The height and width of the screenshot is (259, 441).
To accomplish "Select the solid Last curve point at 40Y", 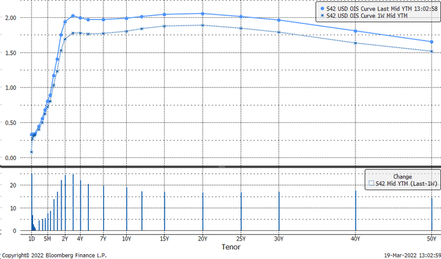I will pos(356,31).
